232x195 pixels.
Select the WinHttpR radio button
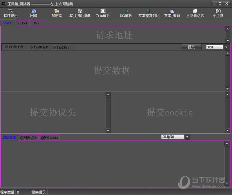click(31, 47)
